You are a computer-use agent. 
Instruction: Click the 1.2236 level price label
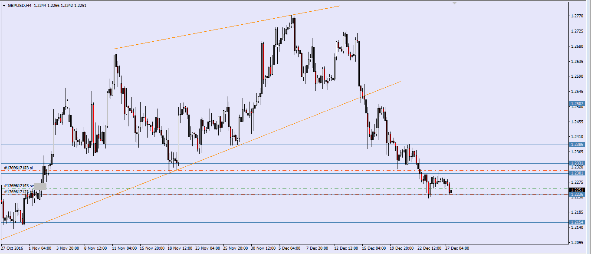pos(577,195)
